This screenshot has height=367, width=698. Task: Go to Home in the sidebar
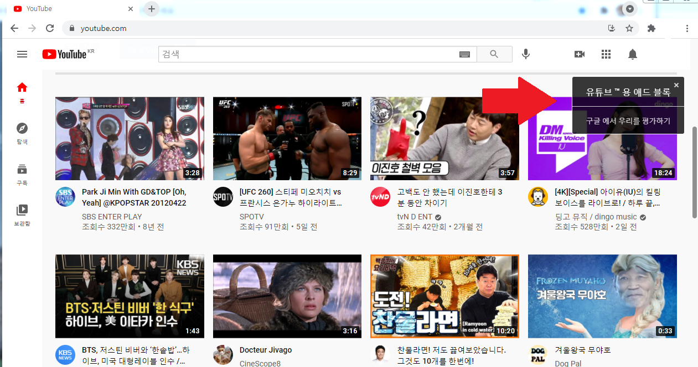tap(22, 92)
